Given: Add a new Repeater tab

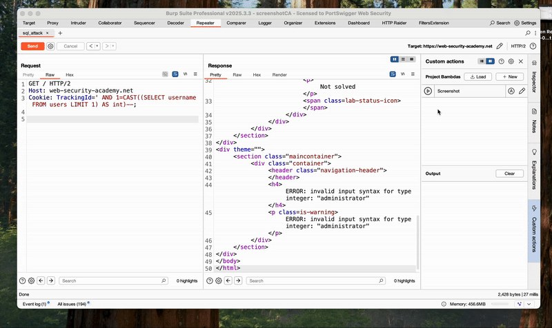Looking at the screenshot, I should [x=60, y=33].
